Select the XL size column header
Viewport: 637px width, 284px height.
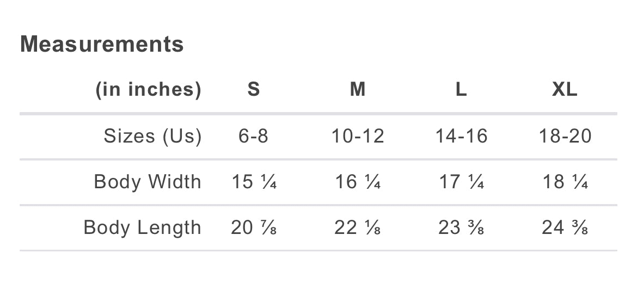tap(565, 89)
